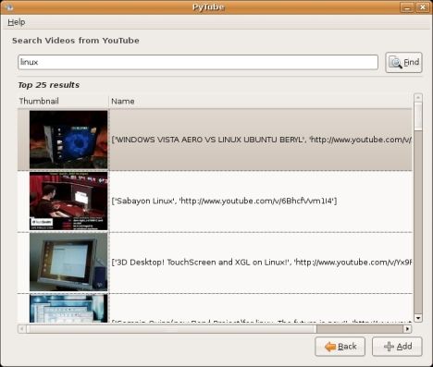Click the vertical scrollbar thumb
Image resolution: width=433 pixels, height=367 pixels.
[418, 116]
